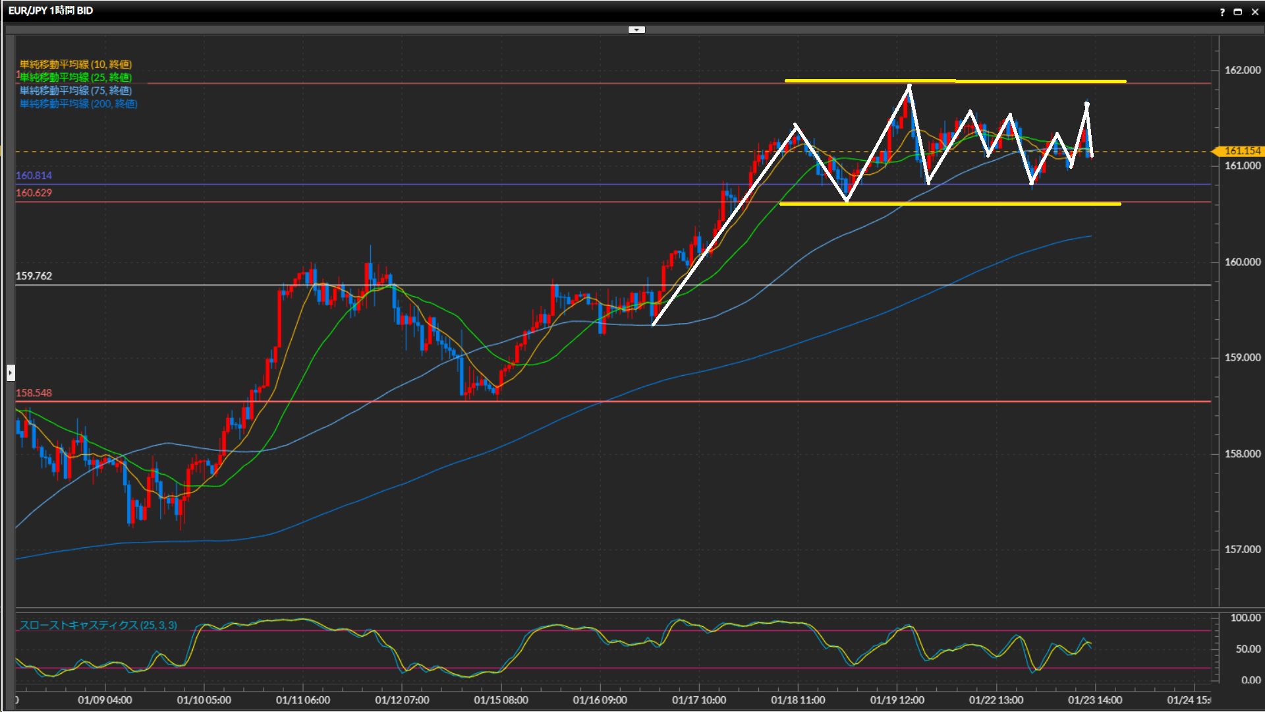
Task: Expand the top toolbar dropdown arrow
Action: click(x=636, y=30)
